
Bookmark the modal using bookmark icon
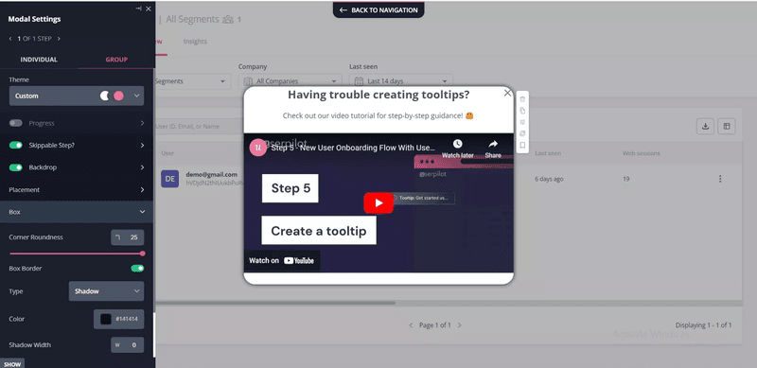point(522,146)
